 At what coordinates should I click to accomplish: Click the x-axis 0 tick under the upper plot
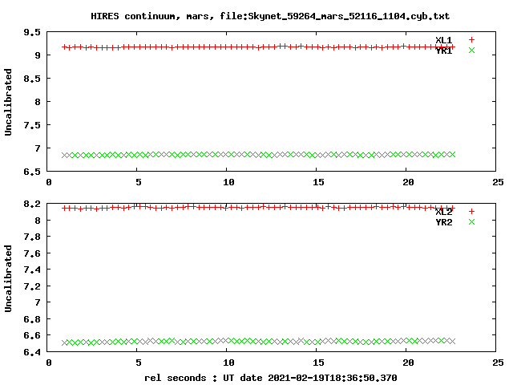click(49, 182)
